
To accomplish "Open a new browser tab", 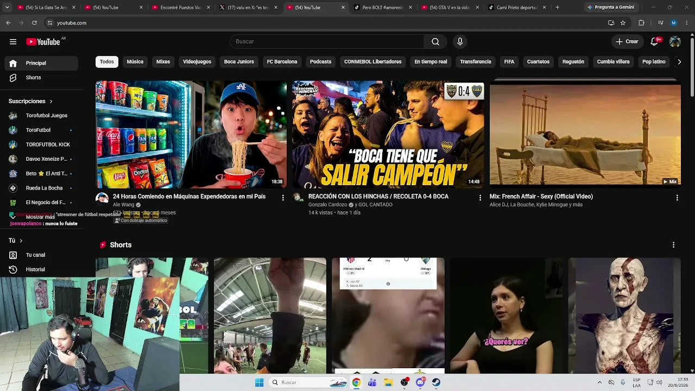I will [557, 8].
